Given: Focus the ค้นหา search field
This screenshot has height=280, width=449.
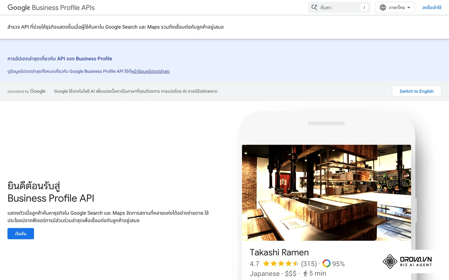Looking at the screenshot, I should point(339,8).
